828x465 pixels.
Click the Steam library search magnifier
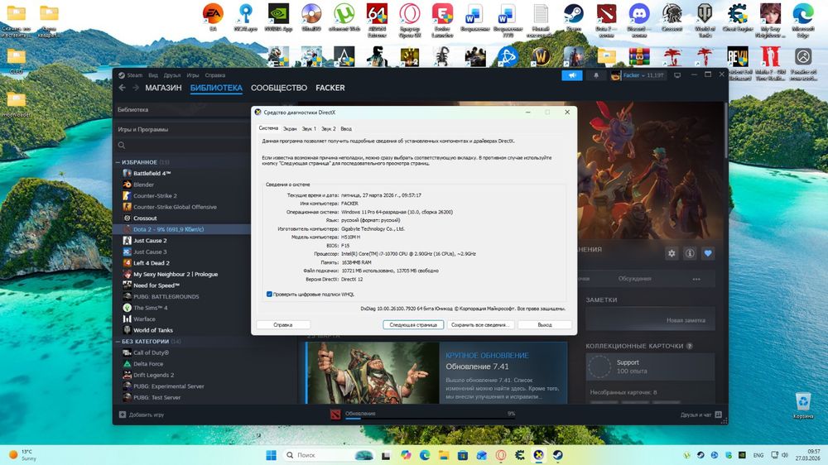pyautogui.click(x=122, y=145)
